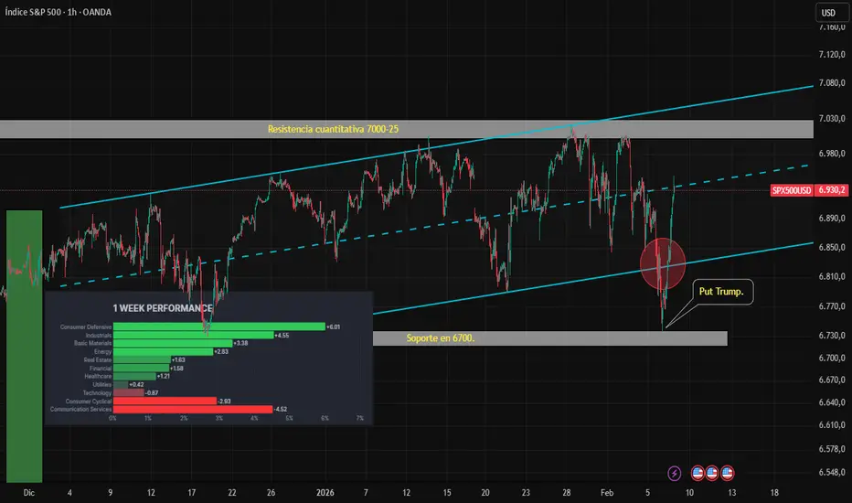This screenshot has width=852, height=503.
Task: Click the Real Estate sector label
Action: (x=97, y=360)
